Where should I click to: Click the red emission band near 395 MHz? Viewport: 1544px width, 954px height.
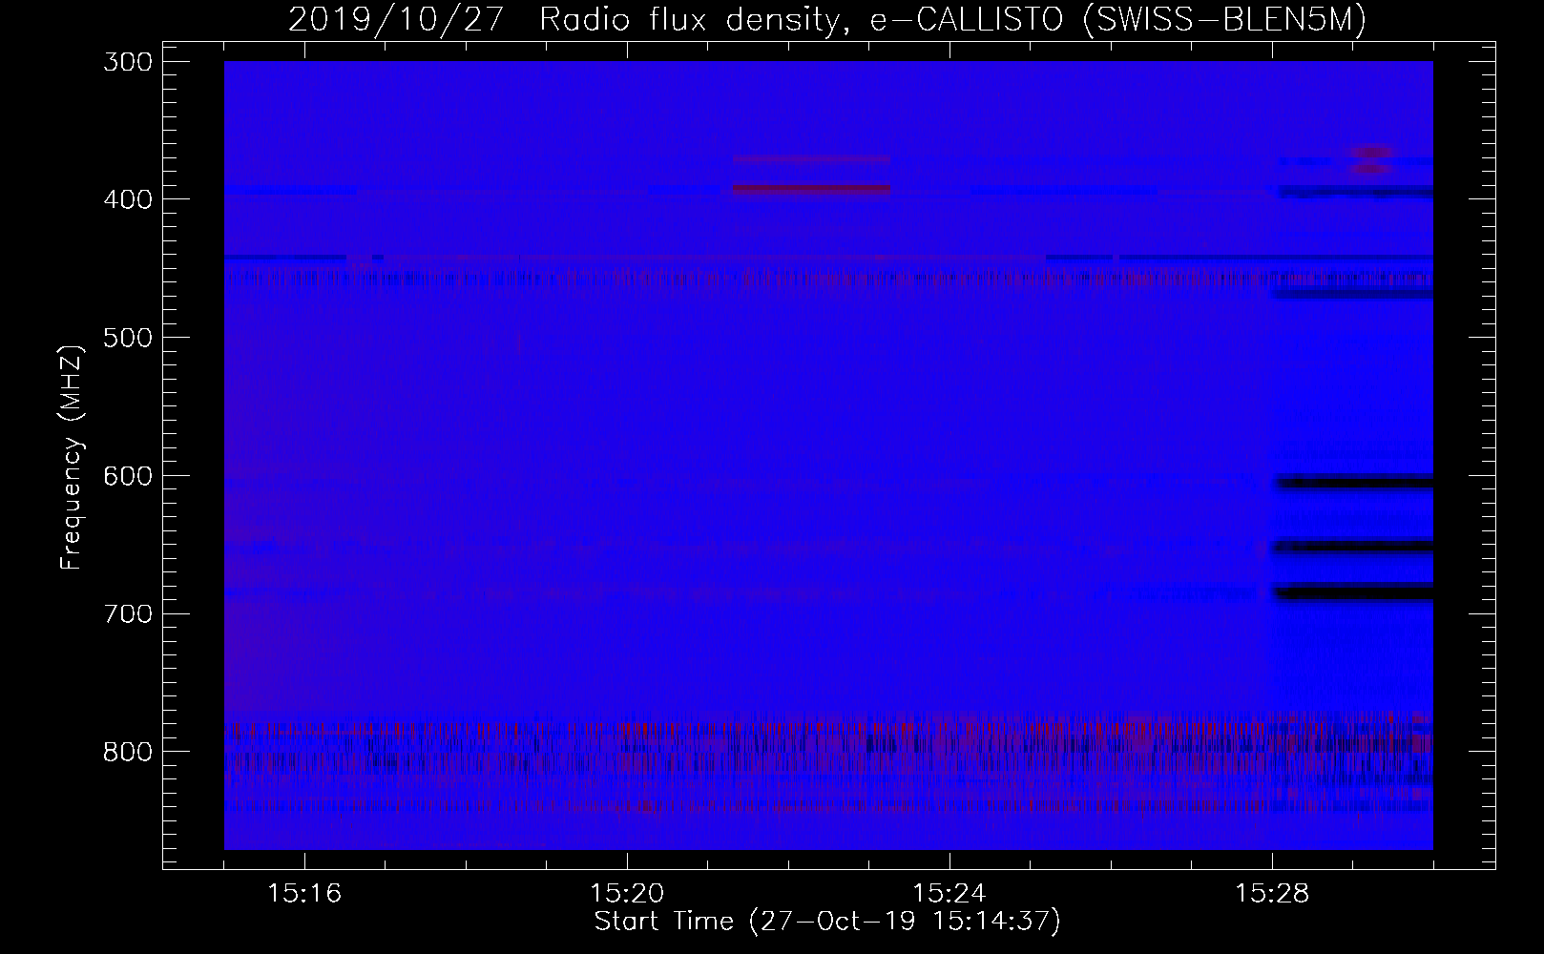tap(811, 190)
